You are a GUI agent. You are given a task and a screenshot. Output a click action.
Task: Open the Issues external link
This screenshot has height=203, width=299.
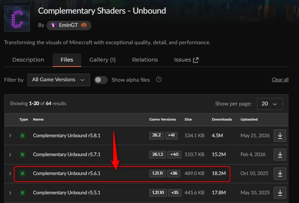(x=186, y=60)
